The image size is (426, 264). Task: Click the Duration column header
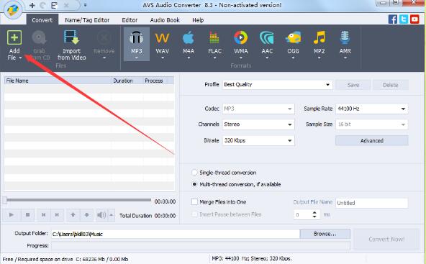[x=127, y=81]
